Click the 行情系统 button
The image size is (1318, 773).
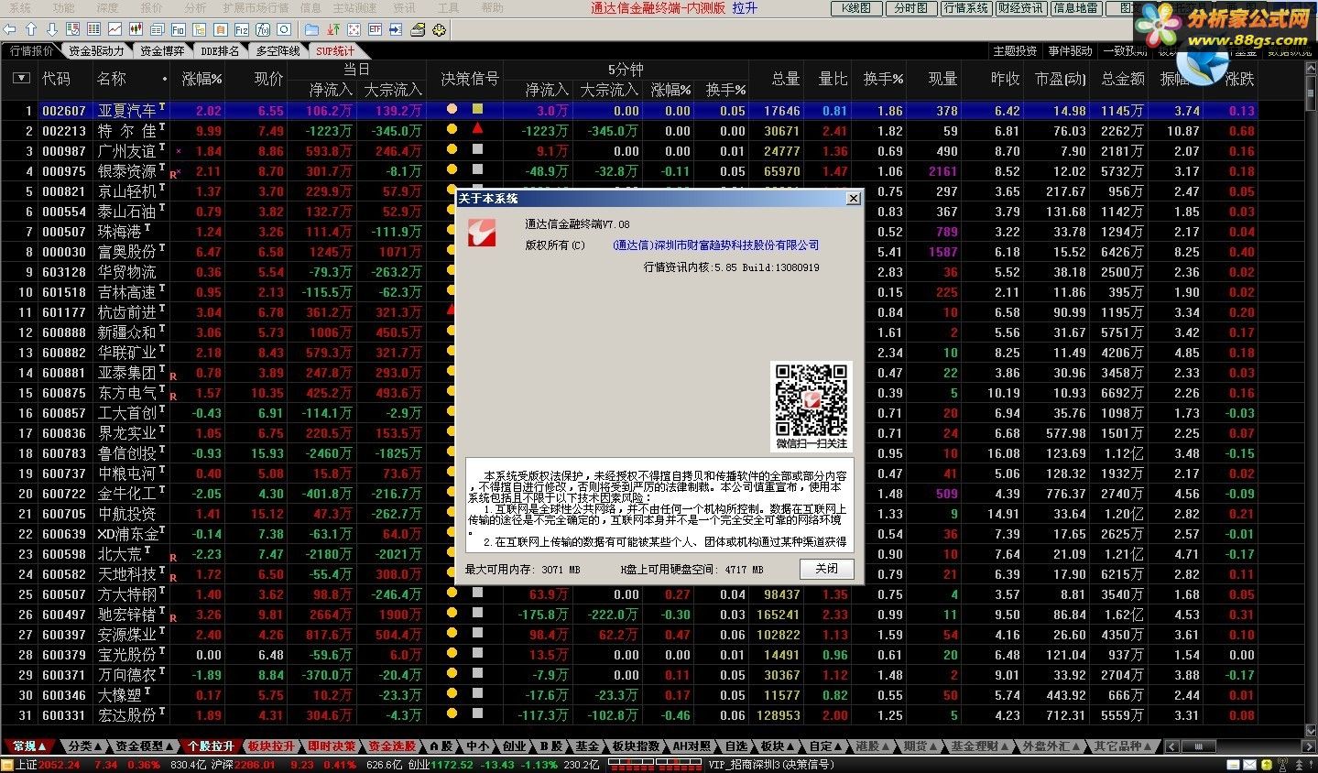[966, 8]
